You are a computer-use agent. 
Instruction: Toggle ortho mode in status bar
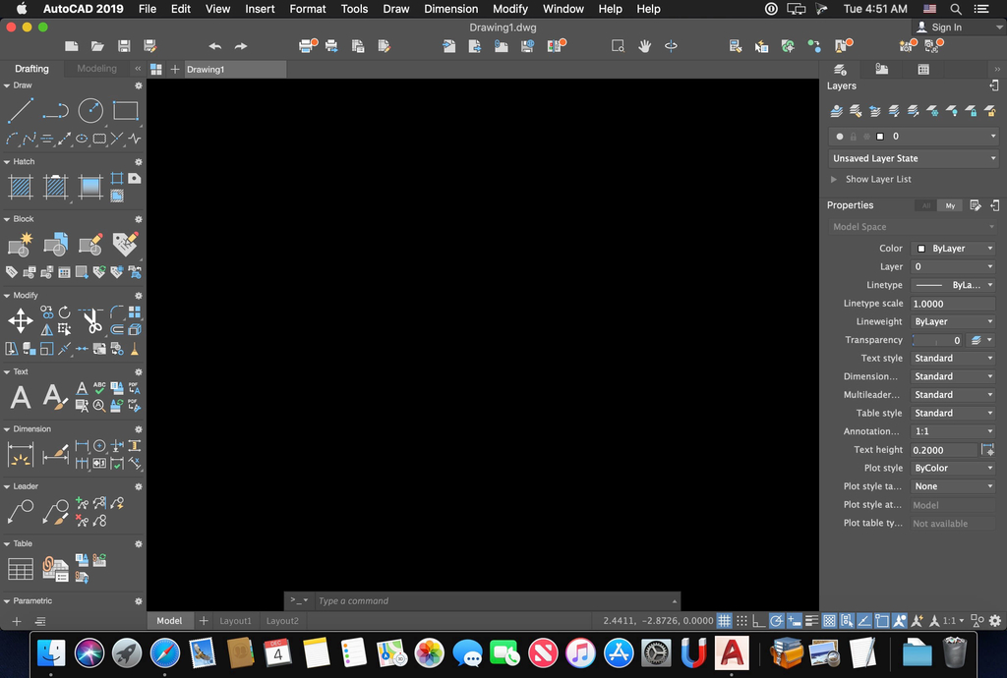coord(759,621)
